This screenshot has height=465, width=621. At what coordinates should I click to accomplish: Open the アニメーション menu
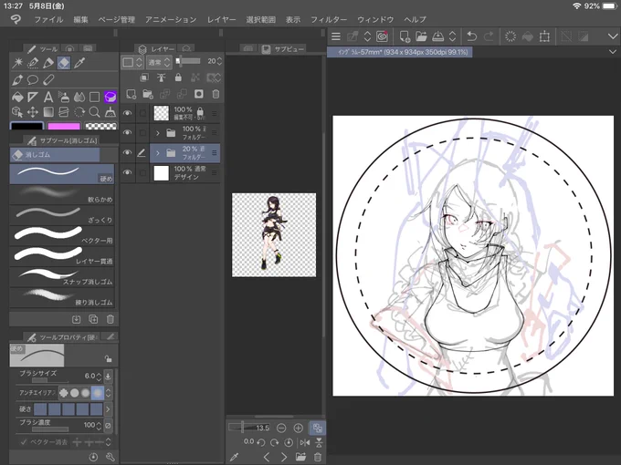171,19
